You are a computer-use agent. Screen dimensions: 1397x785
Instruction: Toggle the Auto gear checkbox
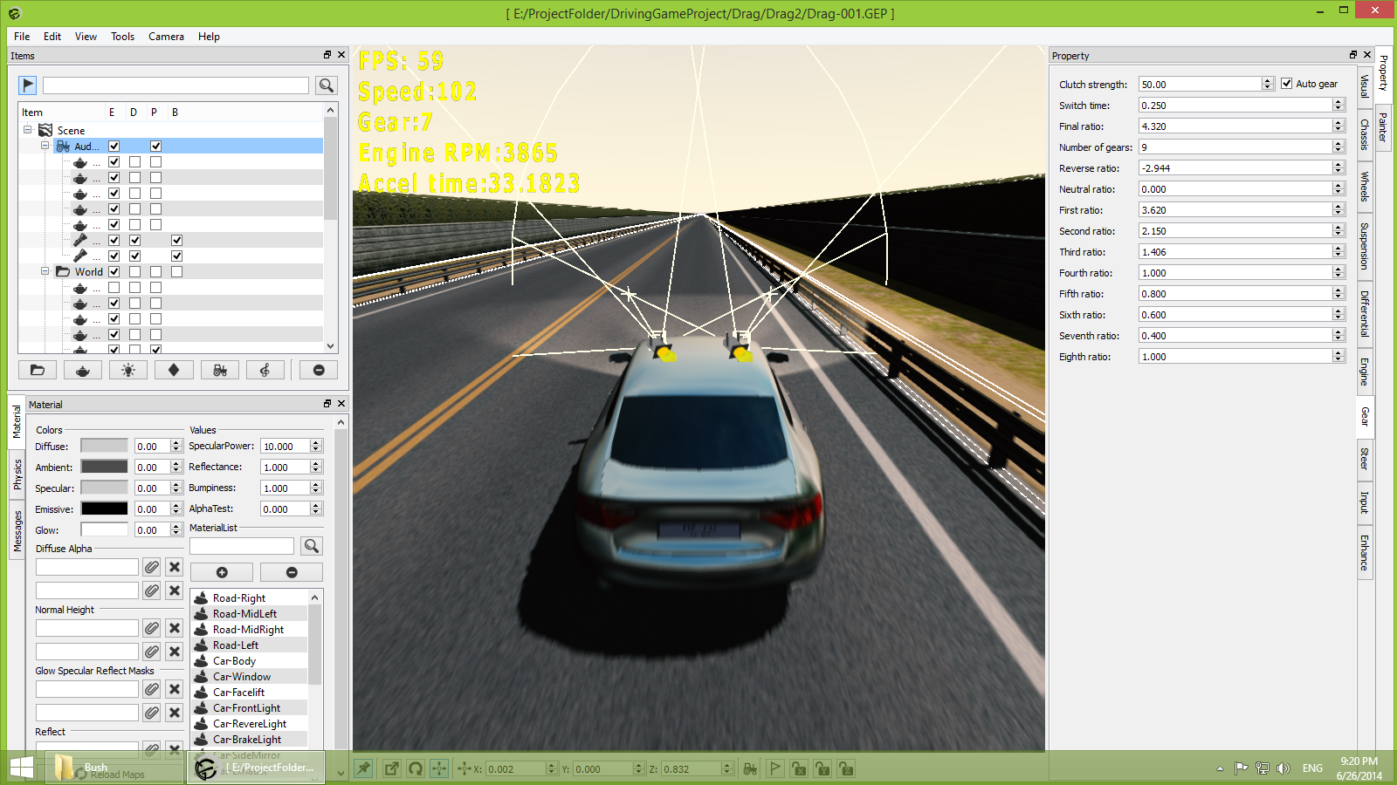(1286, 84)
